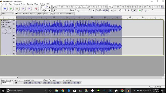This screenshot has height=93, width=166.
Task: Skip to start of the track
Action: point(23,9)
